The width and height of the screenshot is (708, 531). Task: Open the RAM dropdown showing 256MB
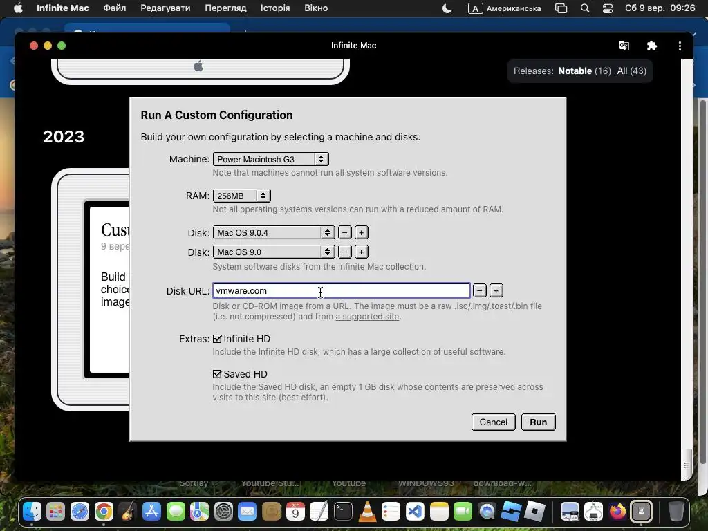241,196
